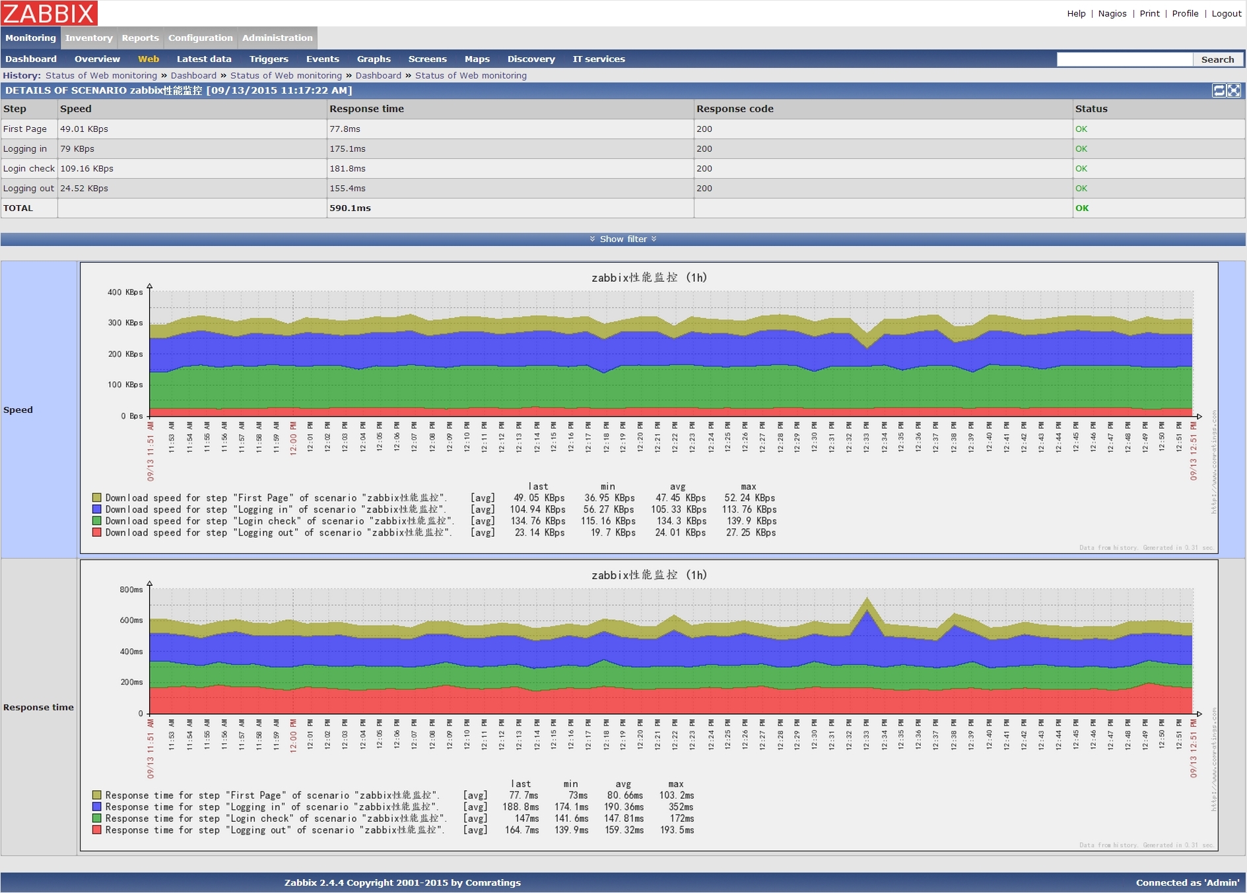Click the 77.8ms response time value
The width and height of the screenshot is (1247, 893).
click(x=345, y=129)
